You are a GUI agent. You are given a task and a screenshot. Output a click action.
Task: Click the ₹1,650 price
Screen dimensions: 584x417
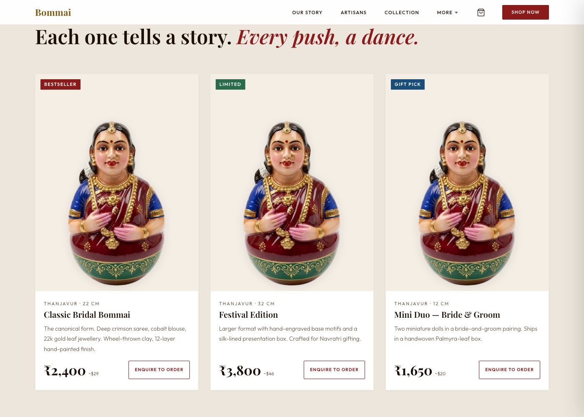click(413, 371)
